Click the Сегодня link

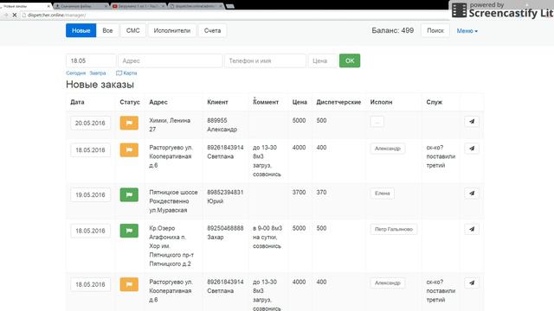76,73
